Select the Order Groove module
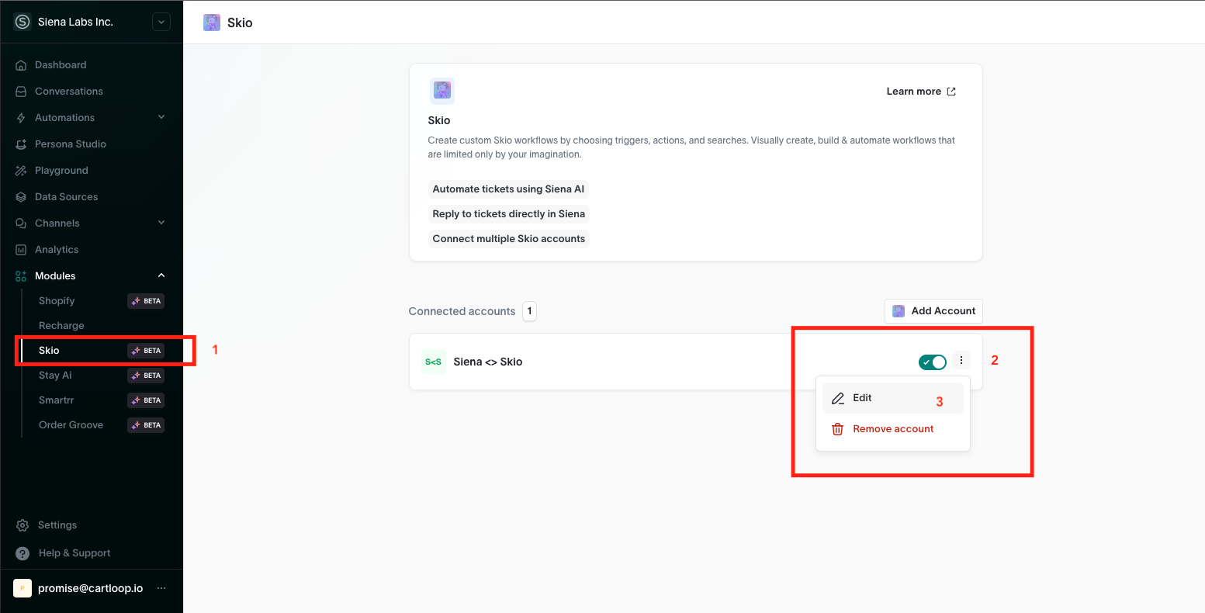 [x=71, y=425]
